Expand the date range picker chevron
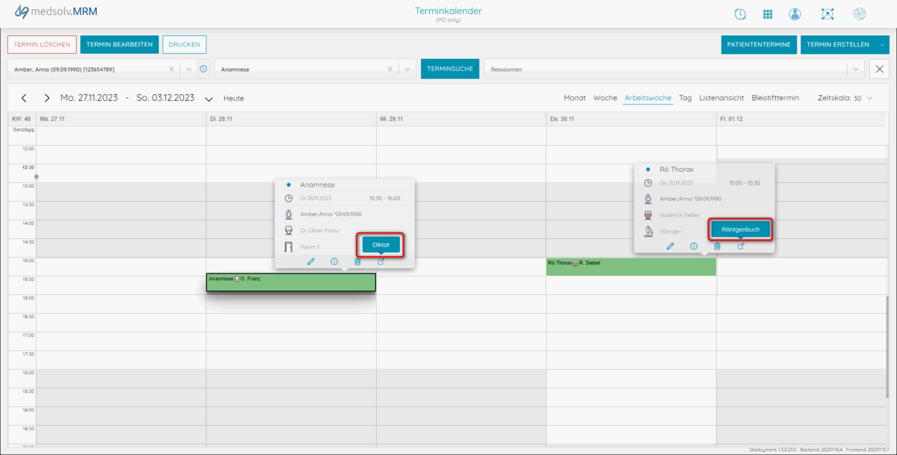 pos(209,99)
